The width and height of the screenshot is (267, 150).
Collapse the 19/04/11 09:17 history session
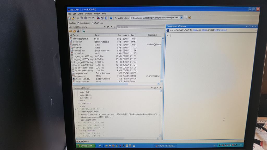75,109
